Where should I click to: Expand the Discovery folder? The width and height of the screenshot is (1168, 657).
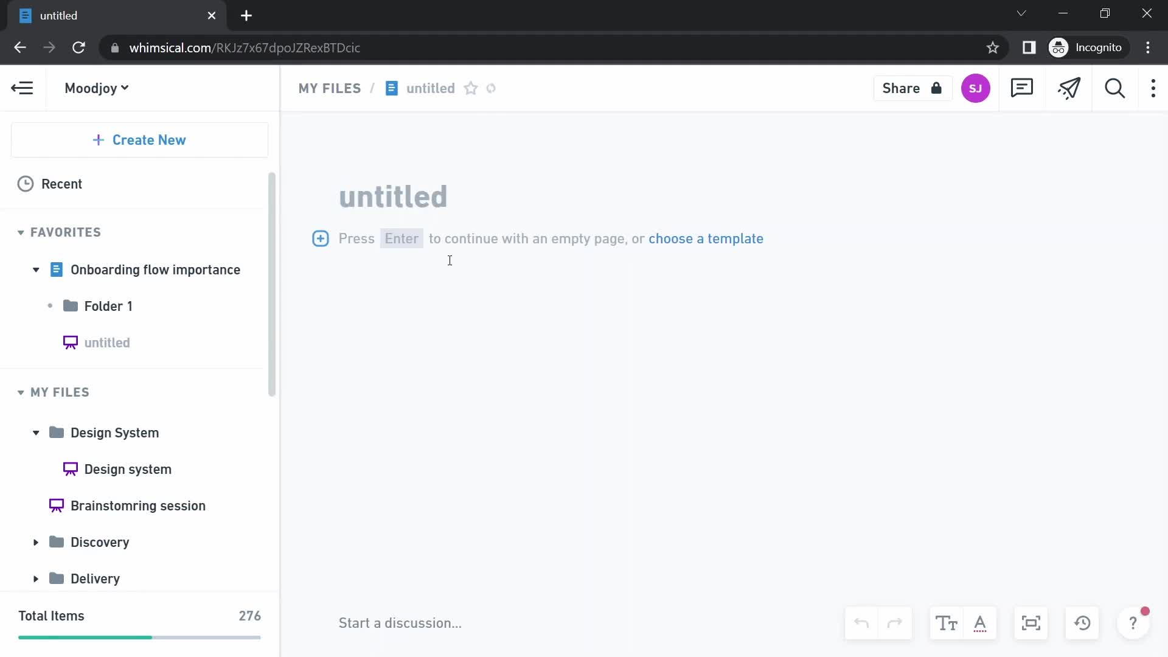coord(36,542)
